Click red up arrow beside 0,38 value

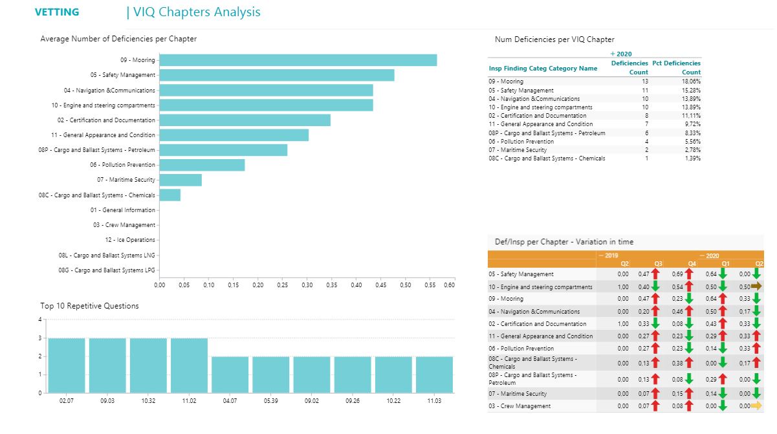[689, 363]
